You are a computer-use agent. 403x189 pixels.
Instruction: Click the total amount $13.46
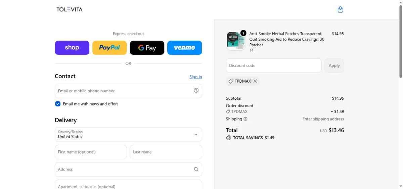(336, 130)
